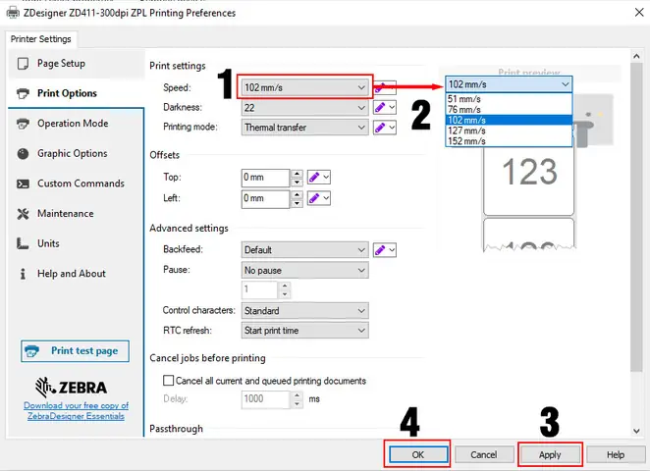This screenshot has width=650, height=471.
Task: Open the Download ZebraDesigner Essentials link
Action: pos(76,411)
